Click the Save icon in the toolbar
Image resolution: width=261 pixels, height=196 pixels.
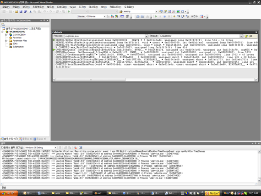(x=21, y=11)
